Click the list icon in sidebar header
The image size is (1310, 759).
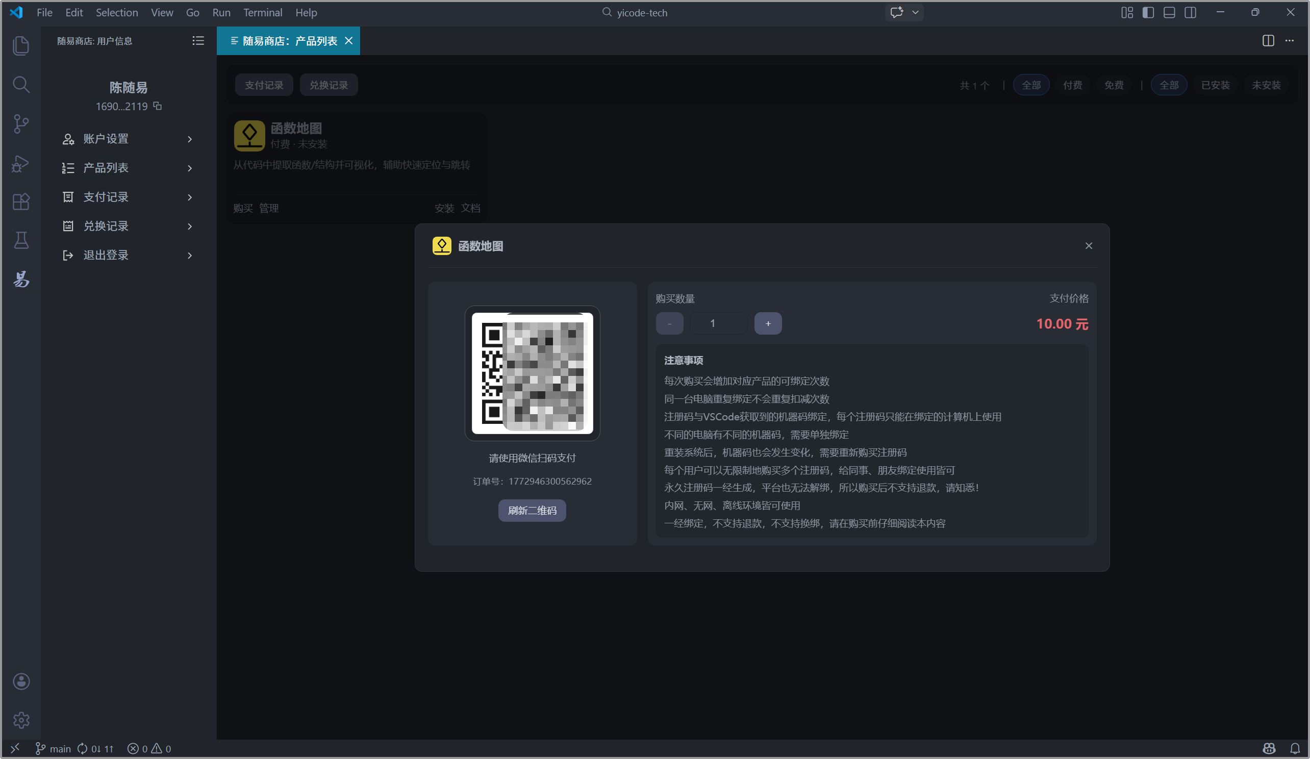click(x=198, y=40)
